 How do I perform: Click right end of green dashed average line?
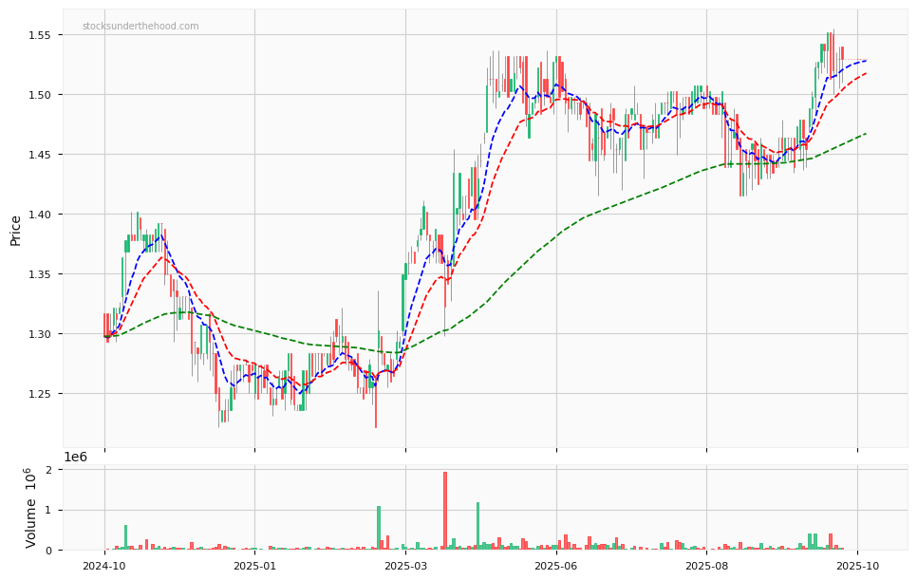tap(865, 134)
